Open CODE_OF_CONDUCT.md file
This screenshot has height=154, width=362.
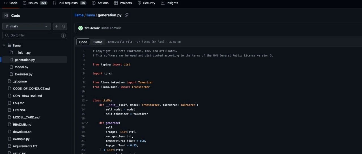(31, 88)
